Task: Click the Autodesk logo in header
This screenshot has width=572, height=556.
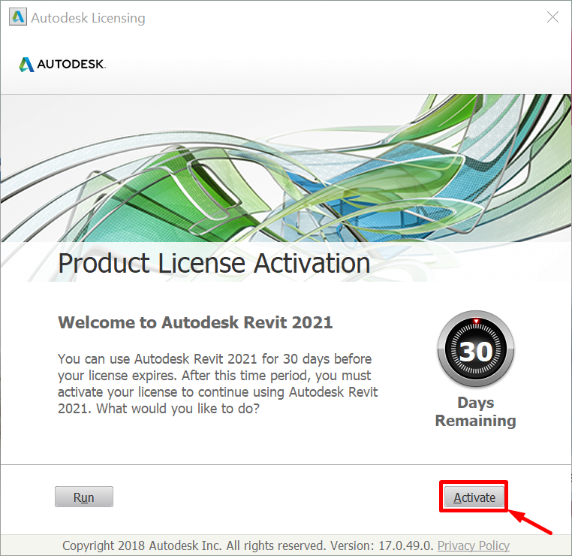Action: [x=62, y=65]
